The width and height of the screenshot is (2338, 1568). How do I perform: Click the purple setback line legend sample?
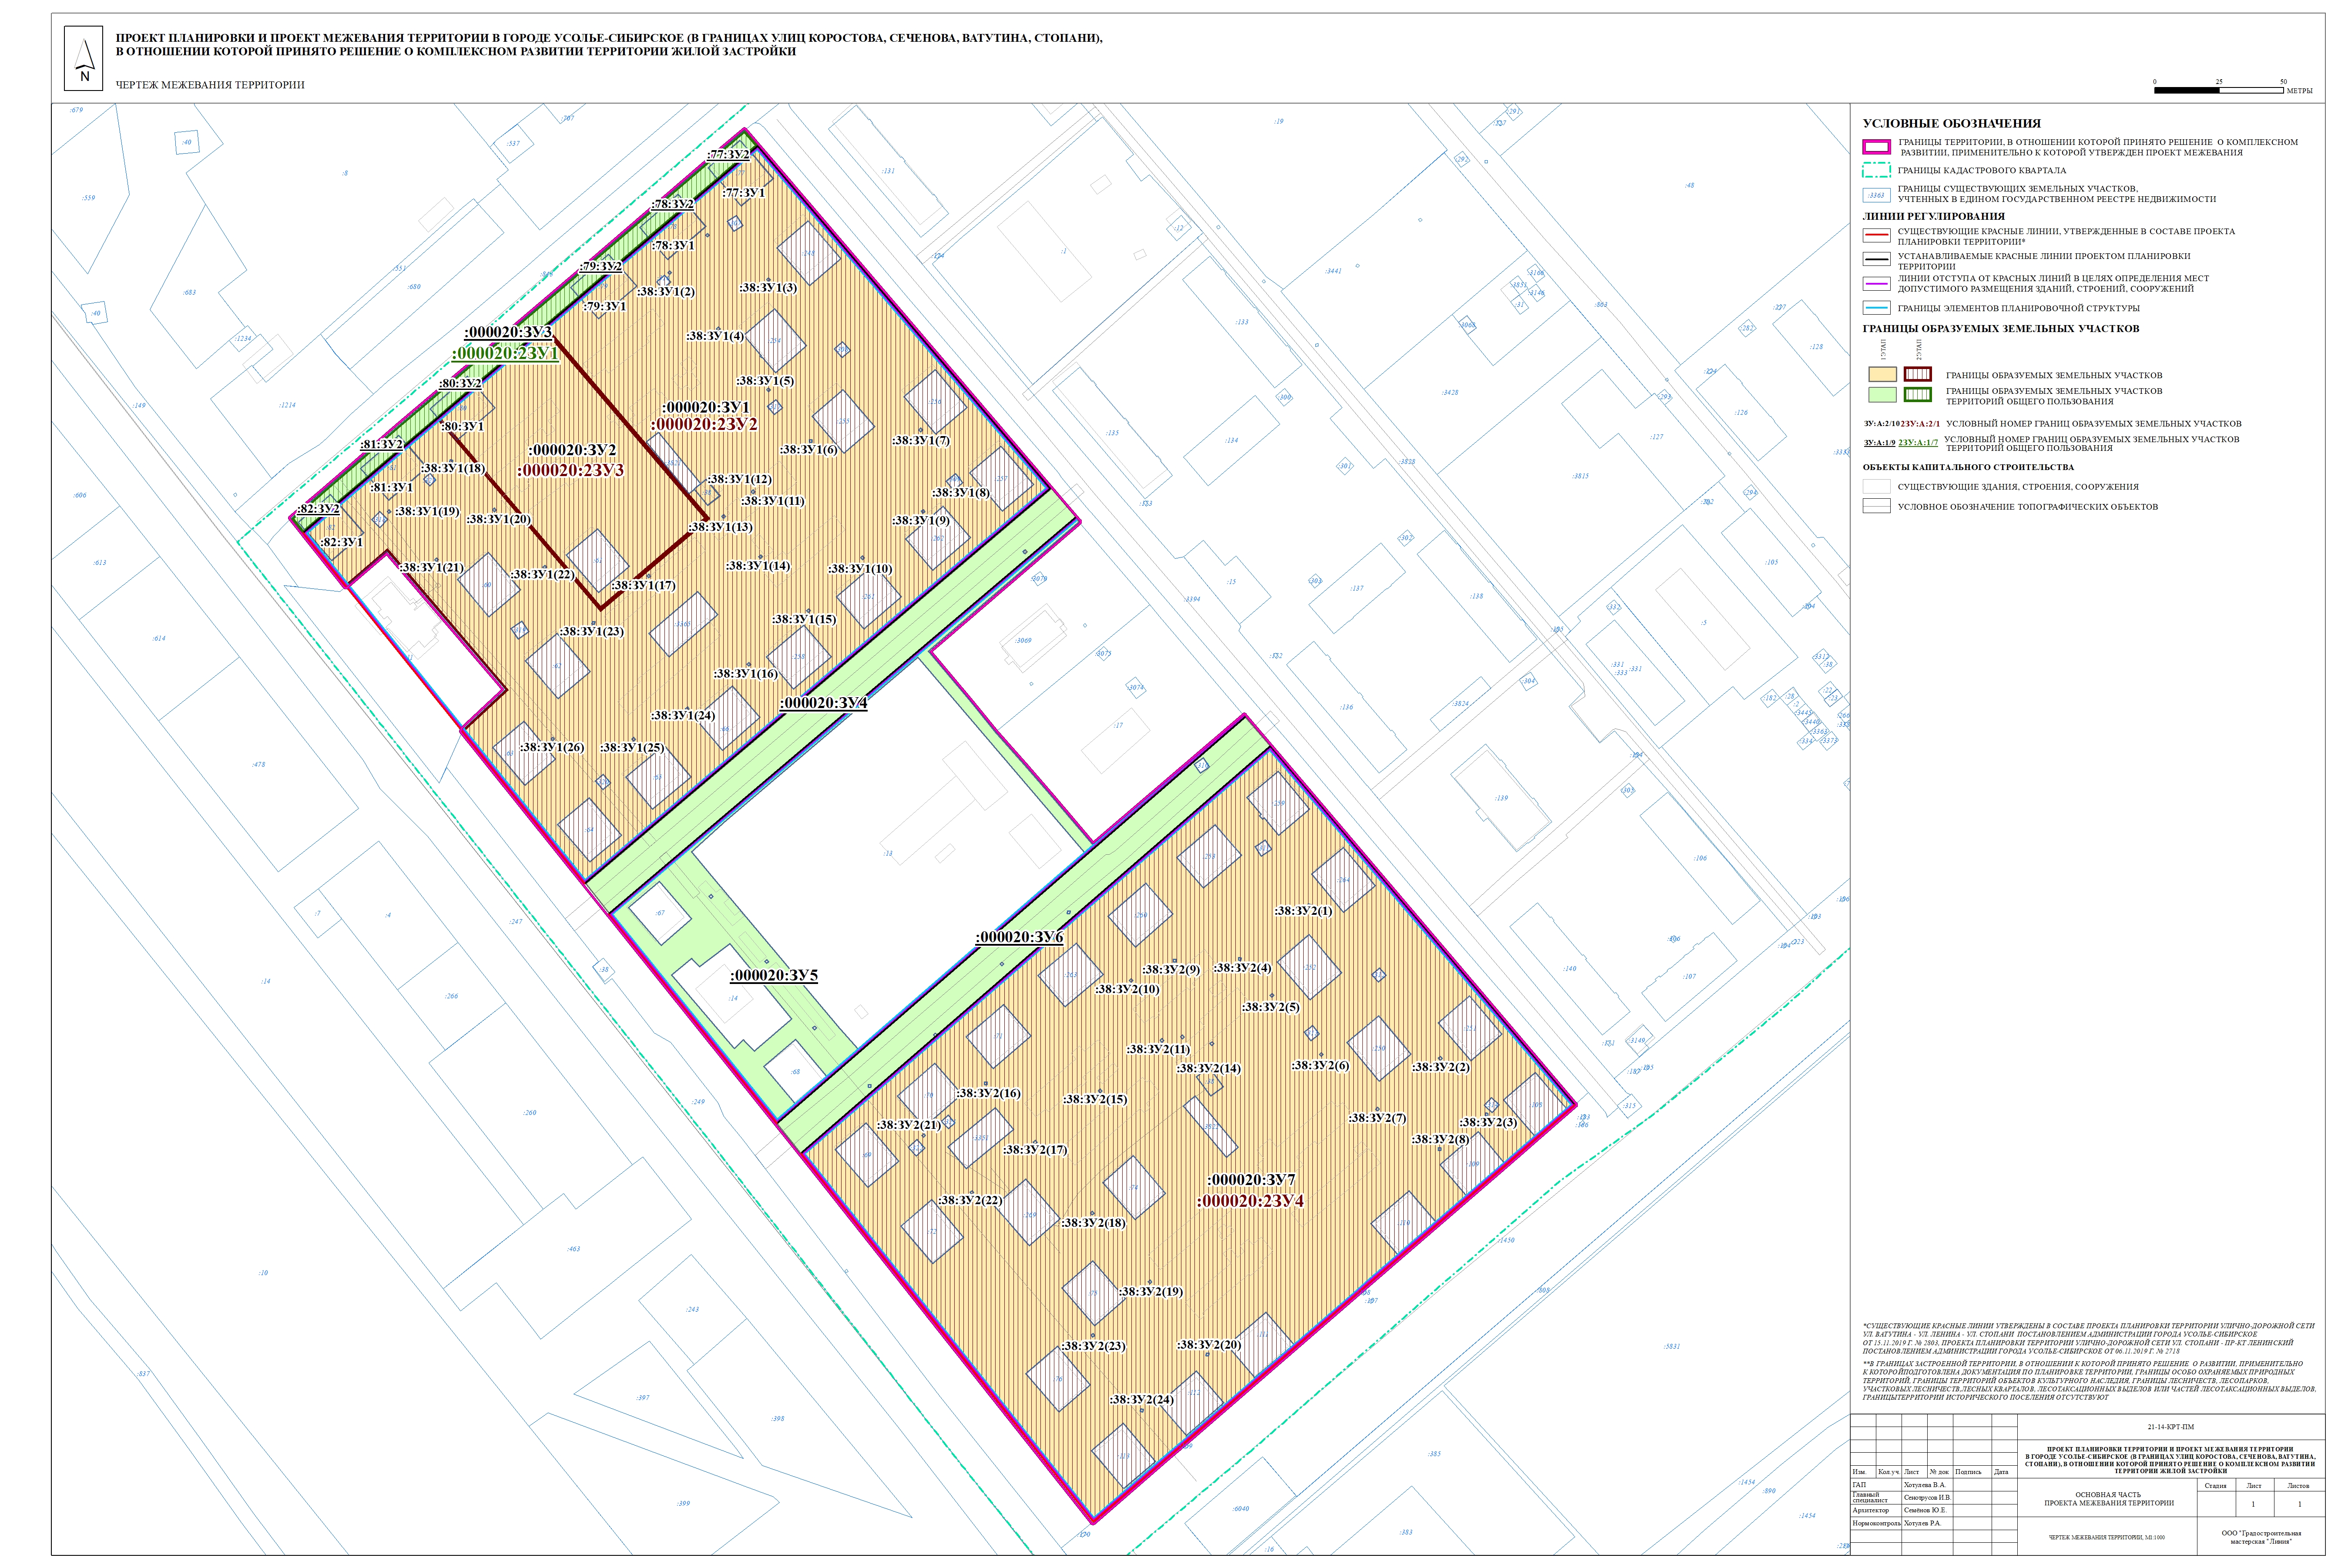1876,284
